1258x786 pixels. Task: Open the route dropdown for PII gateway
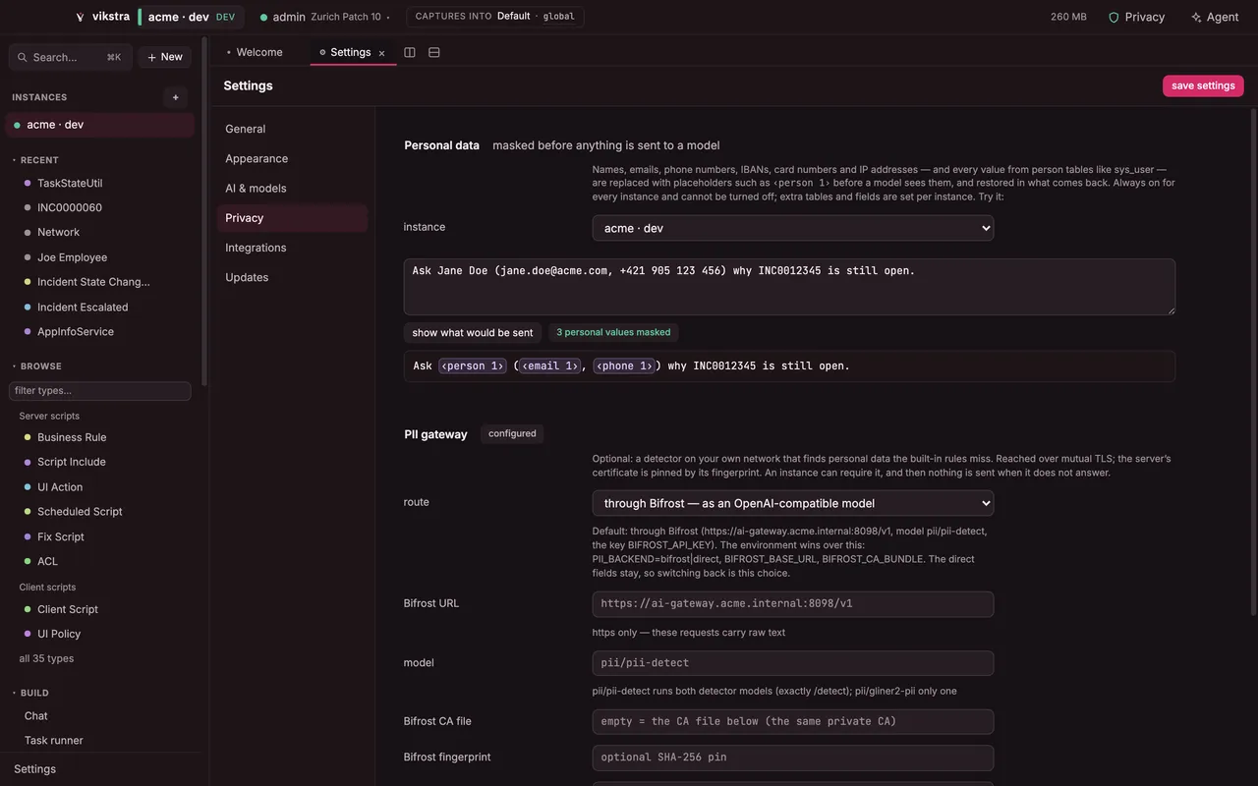point(793,503)
